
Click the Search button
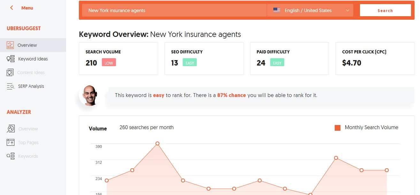385,10
